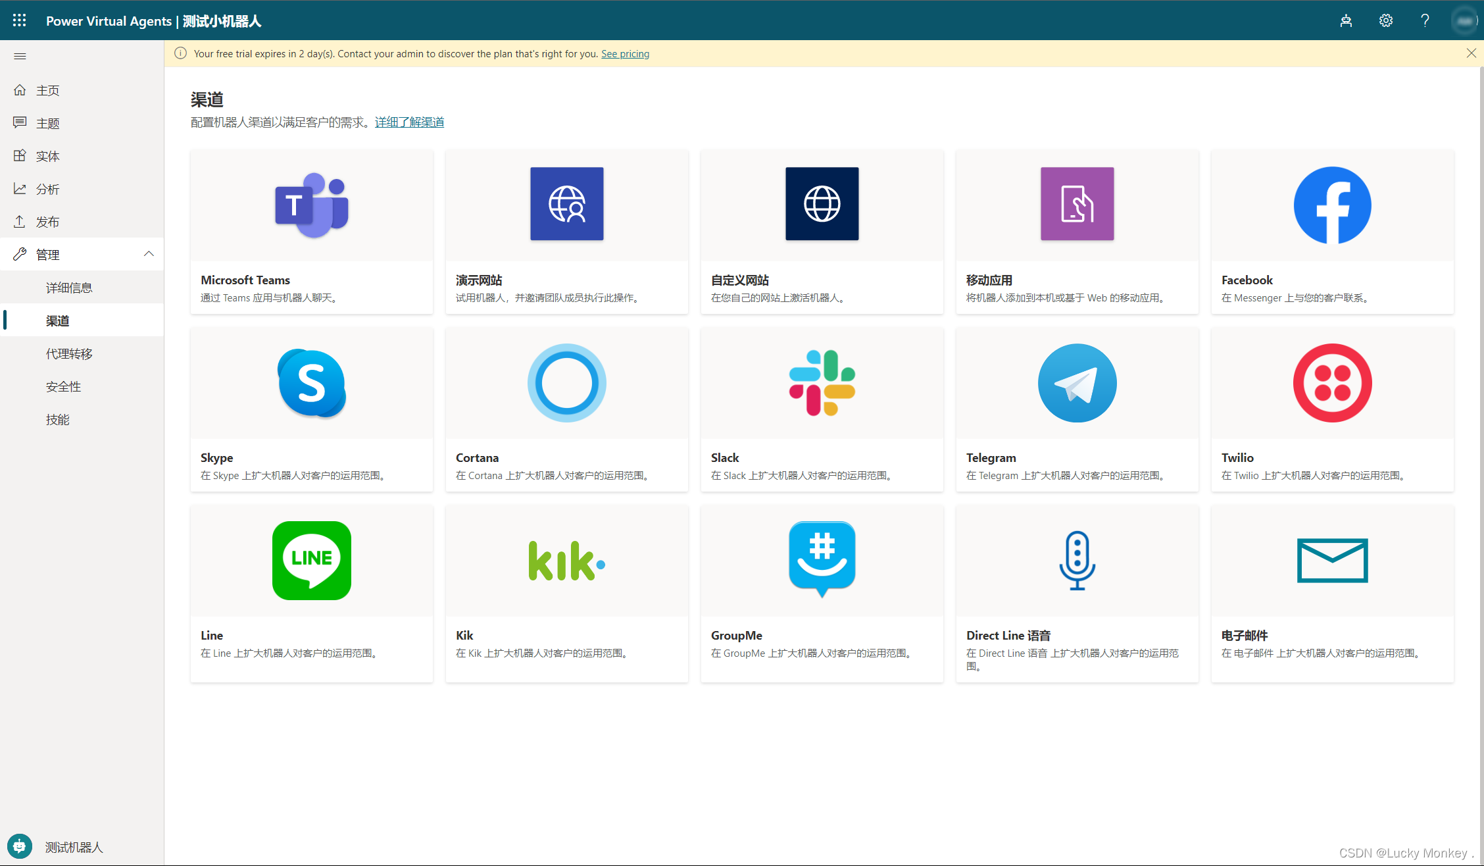
Task: Click the 电子邮件 envelope icon
Action: 1333,561
